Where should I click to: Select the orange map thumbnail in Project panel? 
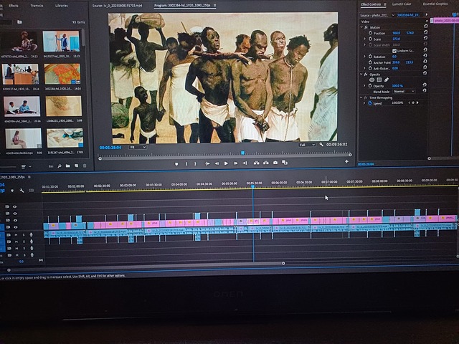pos(62,74)
